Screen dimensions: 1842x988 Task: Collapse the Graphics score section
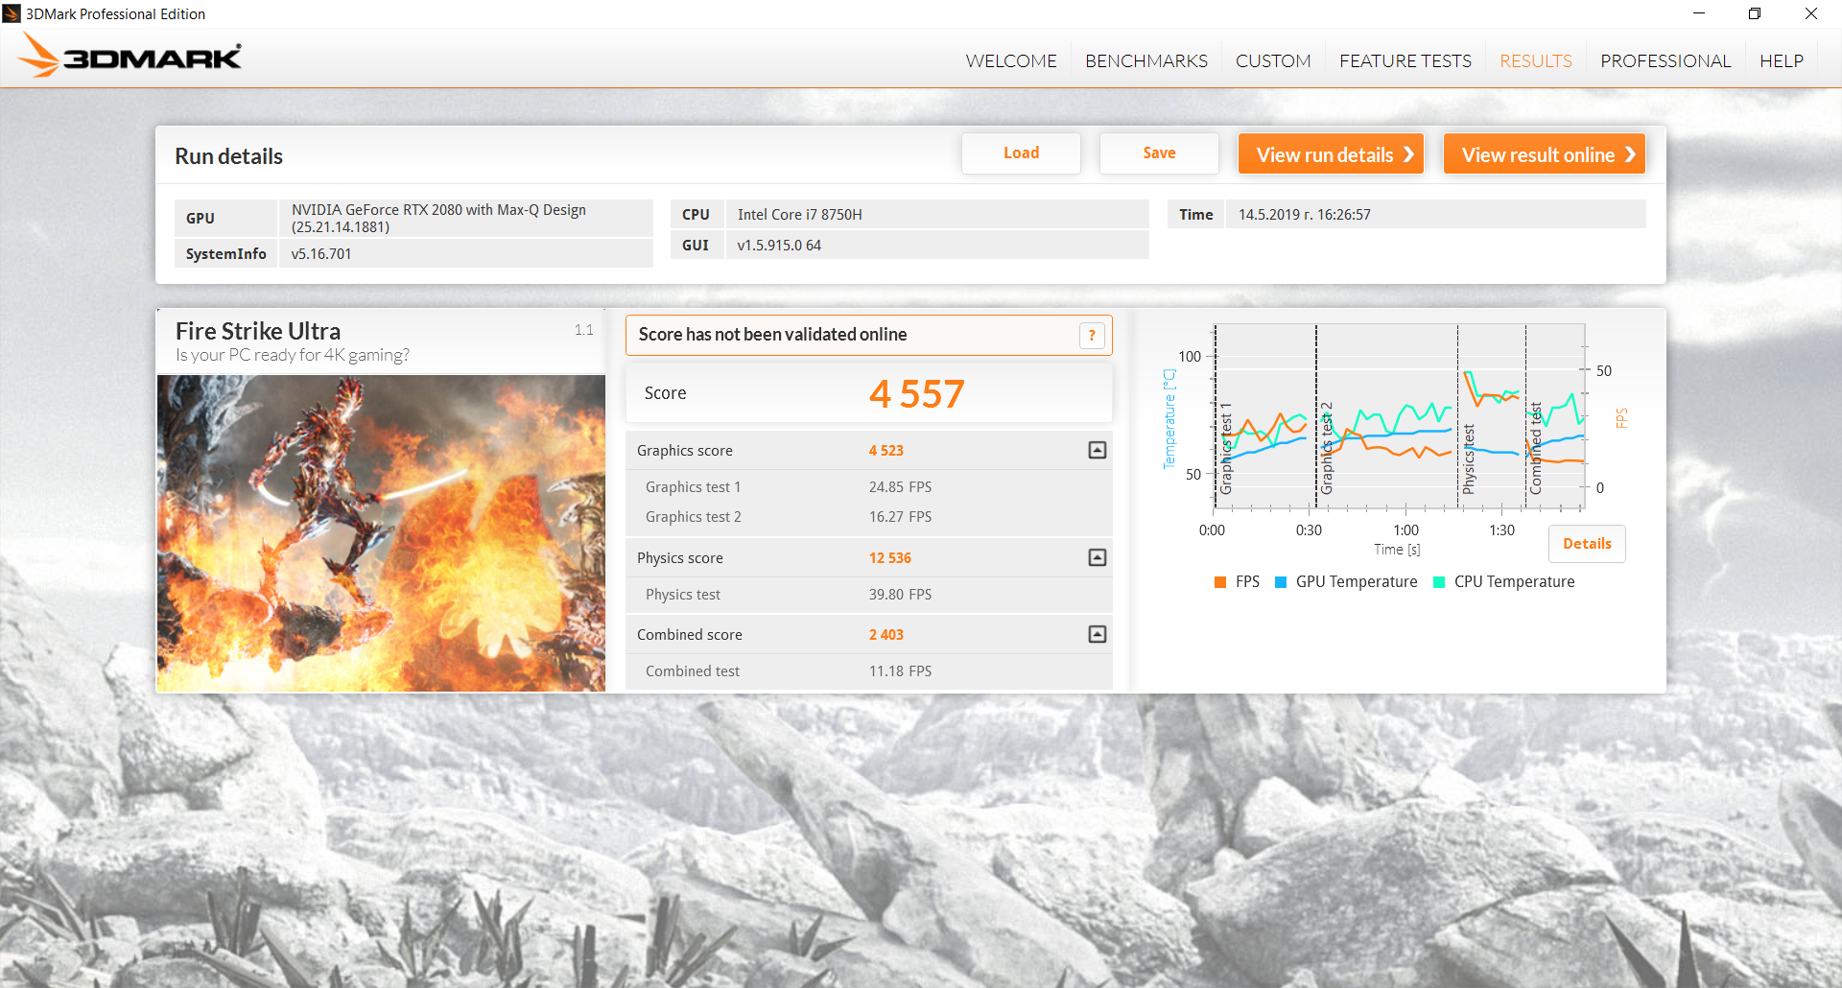point(1098,450)
